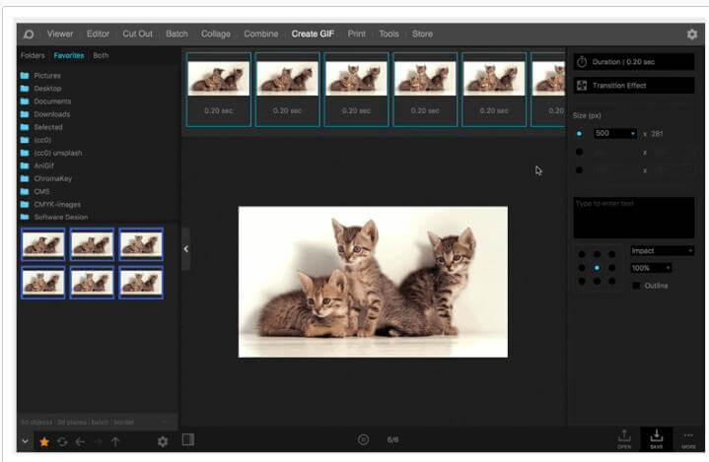Collapse the left panel using the arrow handle
This screenshot has height=462, width=709.
click(x=185, y=249)
